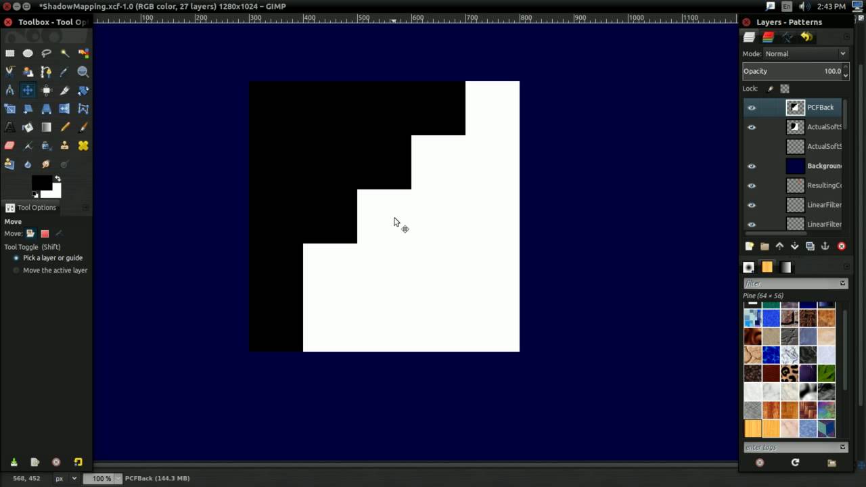The image size is (866, 487).
Task: Open the pattern filter dropdown
Action: [843, 283]
